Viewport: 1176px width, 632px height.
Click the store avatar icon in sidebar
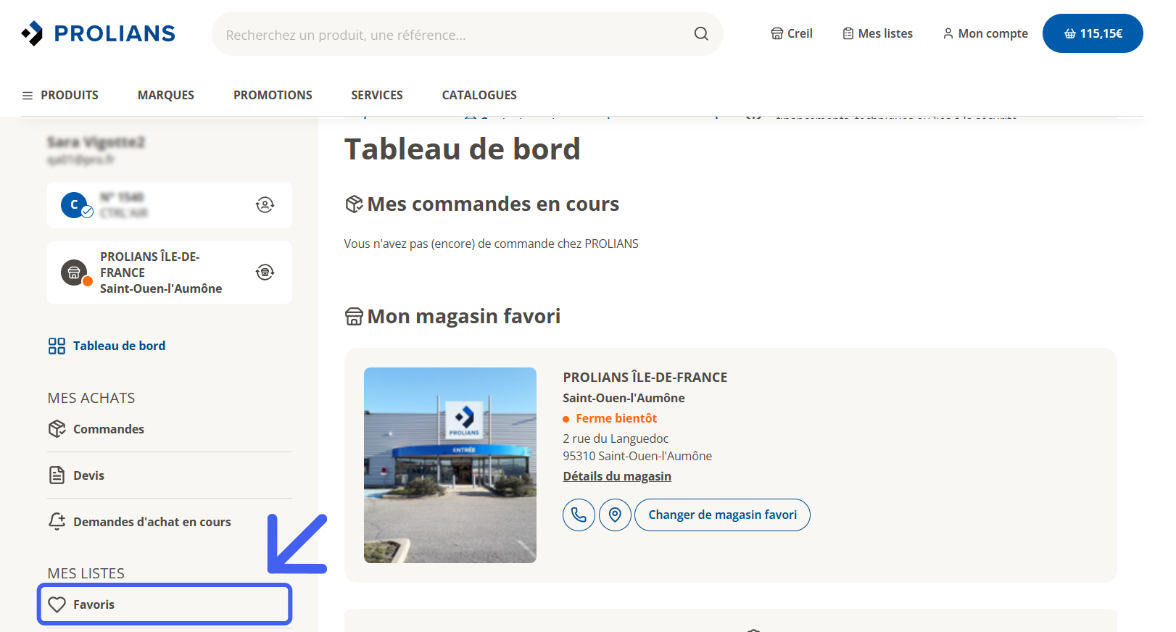[75, 273]
